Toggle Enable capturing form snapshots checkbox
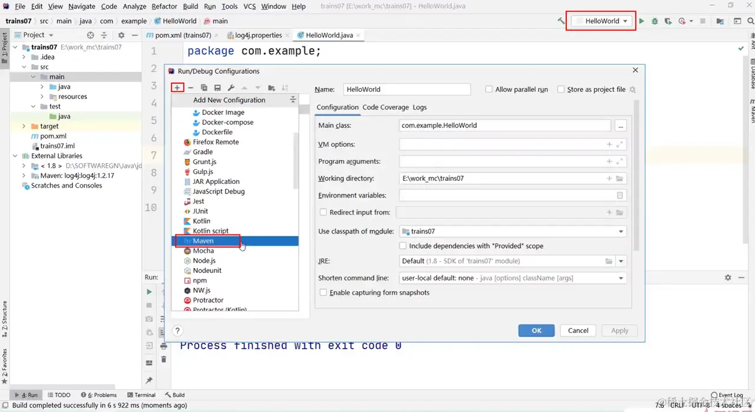 click(323, 292)
